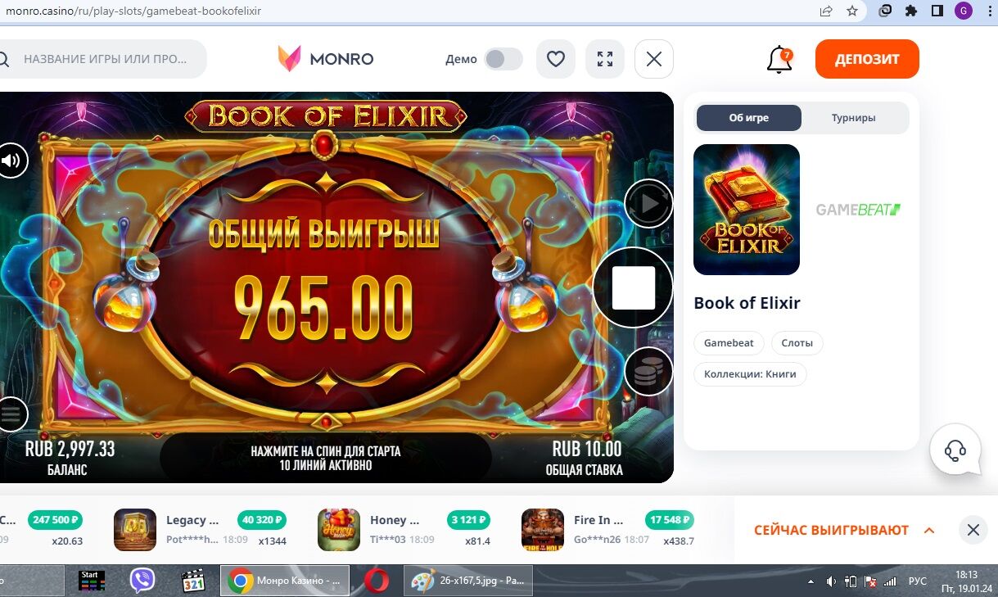The image size is (998, 597).
Task: Open the slot game hamburger menu
Action: click(11, 414)
